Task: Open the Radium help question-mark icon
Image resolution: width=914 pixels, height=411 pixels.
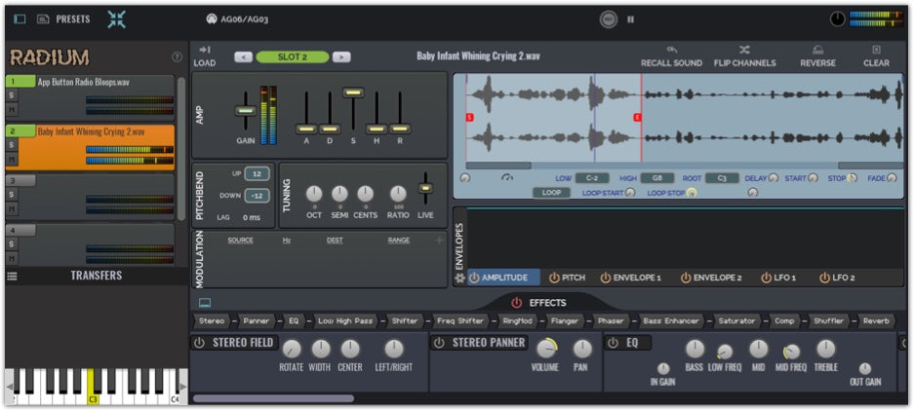Action: click(x=178, y=57)
